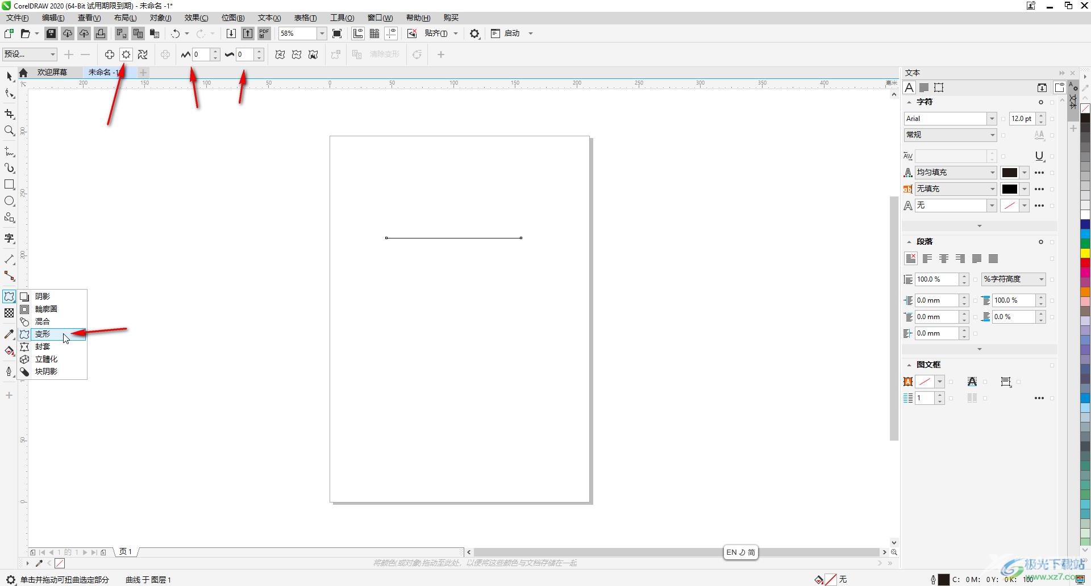
Task: Open the 均匀填充 fill type dropdown
Action: (x=992, y=173)
